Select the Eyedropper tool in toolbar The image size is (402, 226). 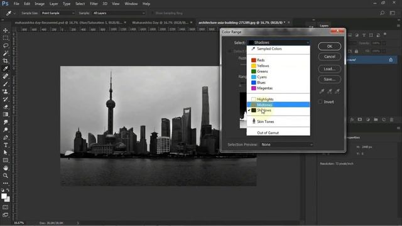pos(6,68)
